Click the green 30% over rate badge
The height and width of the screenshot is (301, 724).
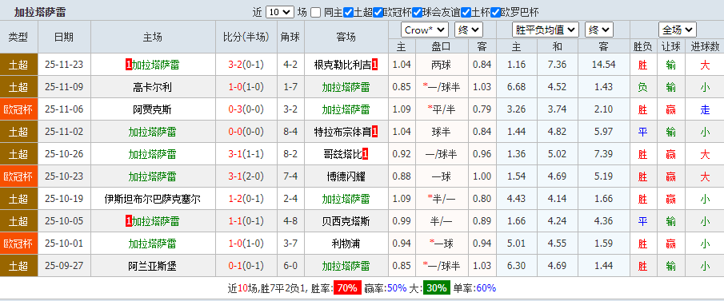tap(438, 288)
